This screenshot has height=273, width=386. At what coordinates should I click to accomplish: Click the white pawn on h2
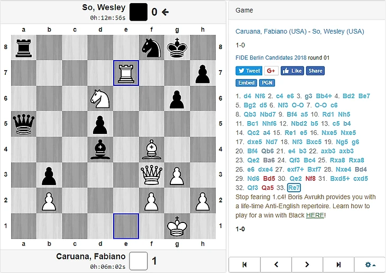[203, 200]
